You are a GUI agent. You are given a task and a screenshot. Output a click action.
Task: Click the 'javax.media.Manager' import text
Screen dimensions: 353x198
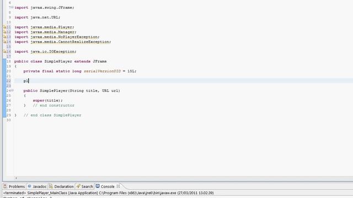(52, 32)
